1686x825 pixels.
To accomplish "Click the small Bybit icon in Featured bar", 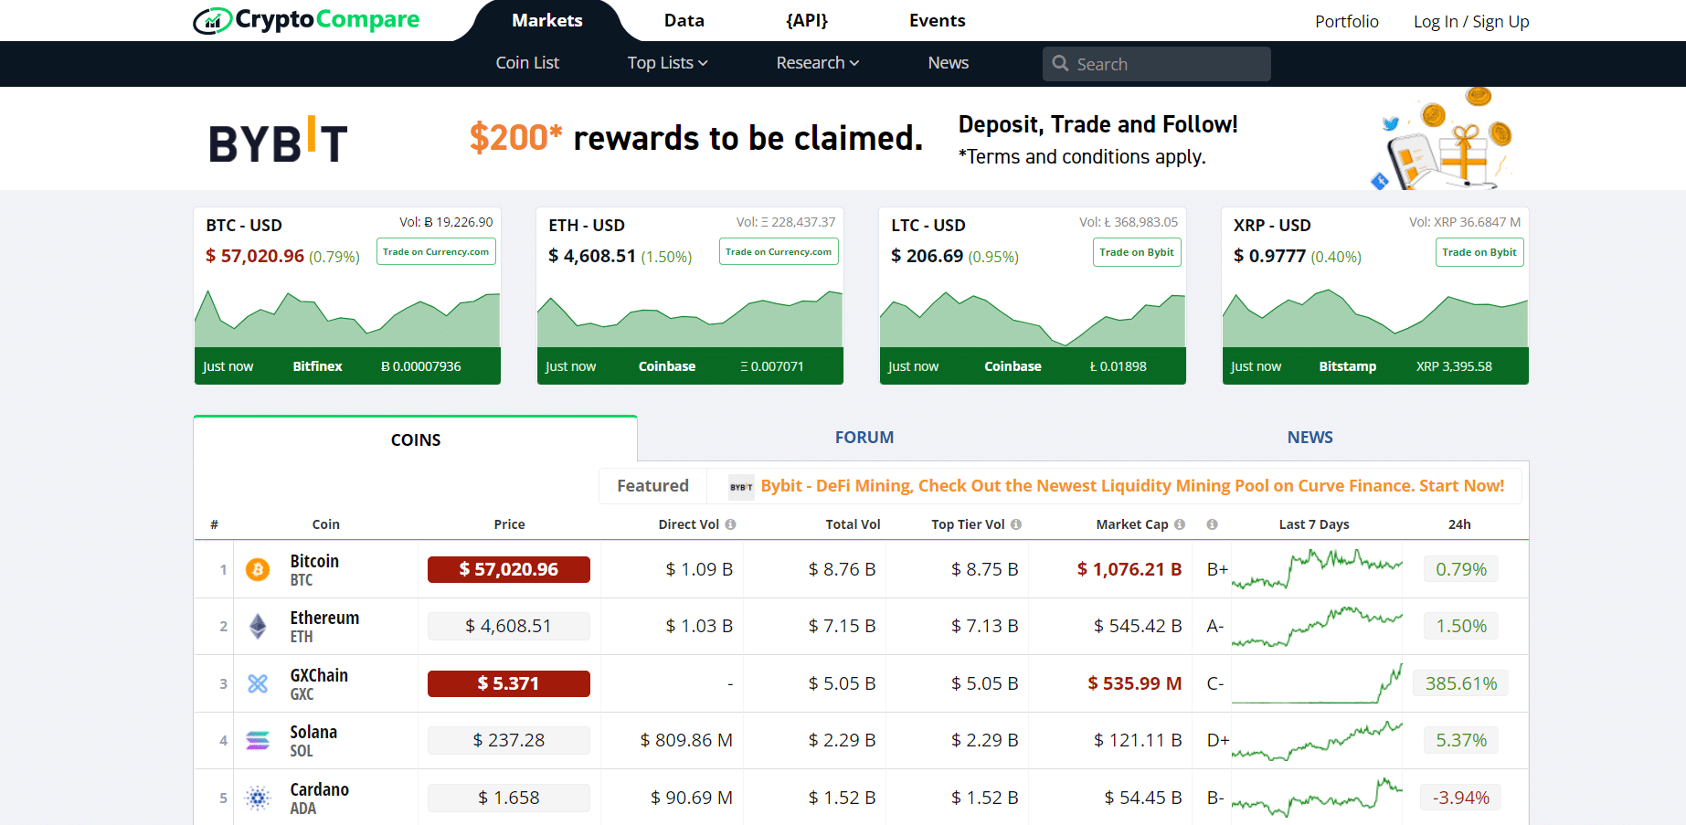I will click(x=741, y=487).
